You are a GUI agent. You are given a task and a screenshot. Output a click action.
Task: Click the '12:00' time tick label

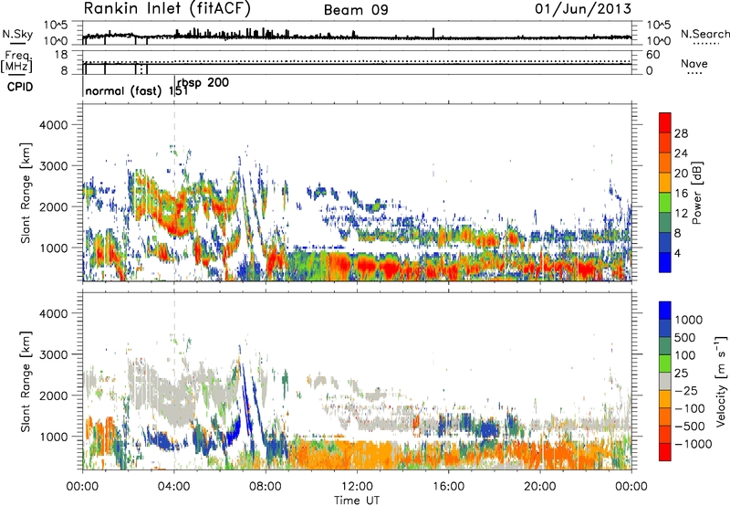[x=357, y=487]
